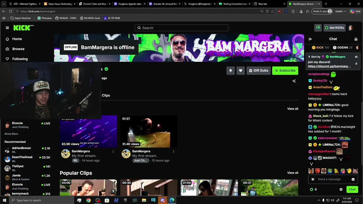Open TieDyez recommended channel
This screenshot has width=363, height=204.
(x=27, y=168)
